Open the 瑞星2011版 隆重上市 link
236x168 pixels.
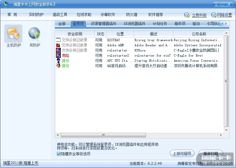click(x=21, y=163)
